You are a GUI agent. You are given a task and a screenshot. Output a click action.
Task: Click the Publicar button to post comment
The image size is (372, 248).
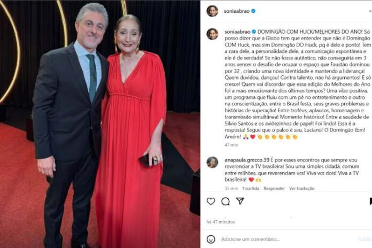coord(366,239)
